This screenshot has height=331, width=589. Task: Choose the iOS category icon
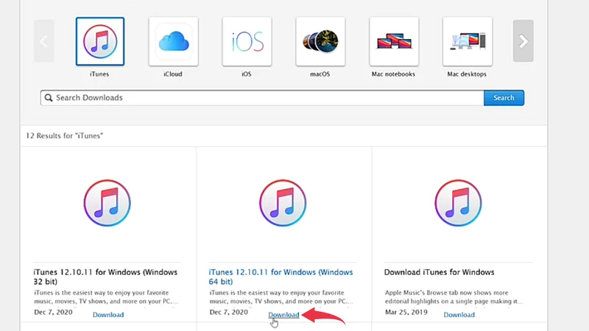point(247,42)
